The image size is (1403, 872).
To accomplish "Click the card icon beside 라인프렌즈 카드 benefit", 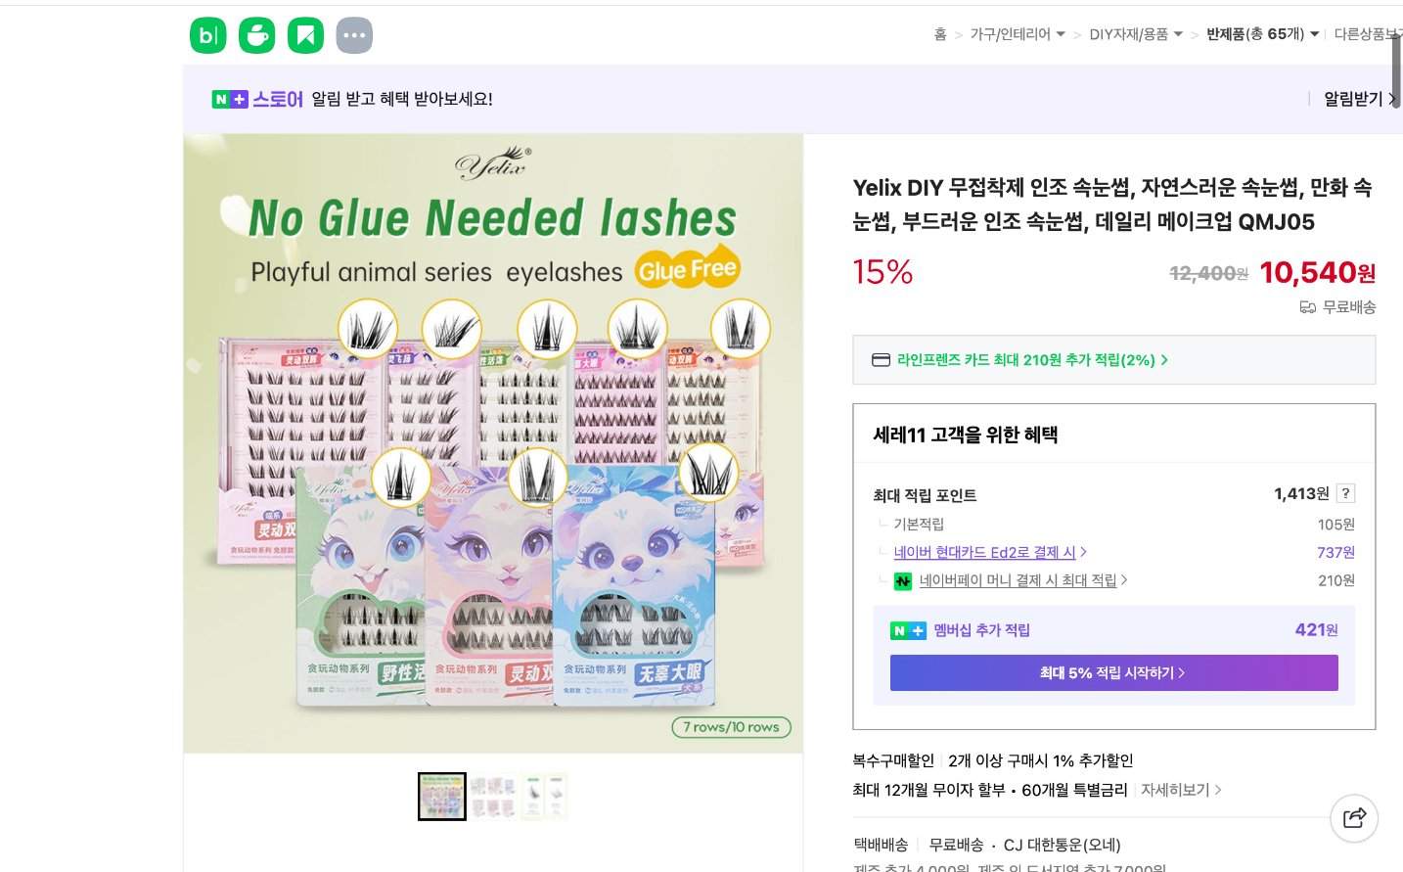I will tap(881, 359).
